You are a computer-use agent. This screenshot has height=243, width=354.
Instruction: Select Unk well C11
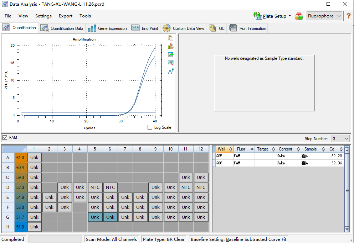[x=186, y=178]
